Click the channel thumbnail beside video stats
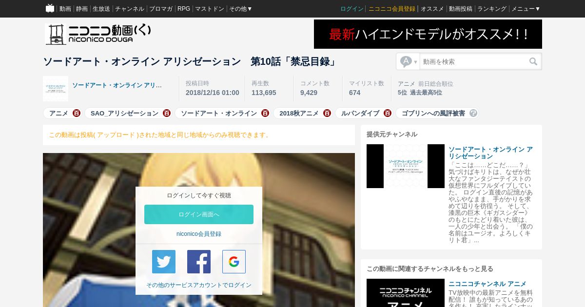Image resolution: width=585 pixels, height=307 pixels. [56, 89]
